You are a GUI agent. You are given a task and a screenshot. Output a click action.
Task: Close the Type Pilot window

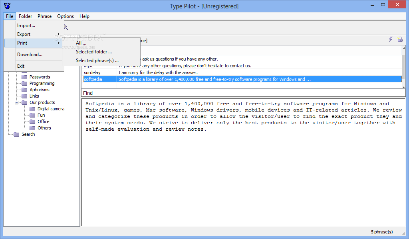click(397, 5)
